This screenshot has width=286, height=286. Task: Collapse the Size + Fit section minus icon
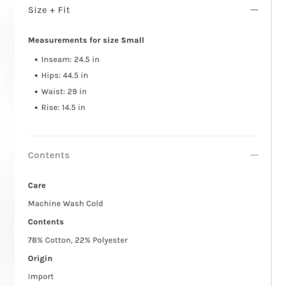[254, 10]
